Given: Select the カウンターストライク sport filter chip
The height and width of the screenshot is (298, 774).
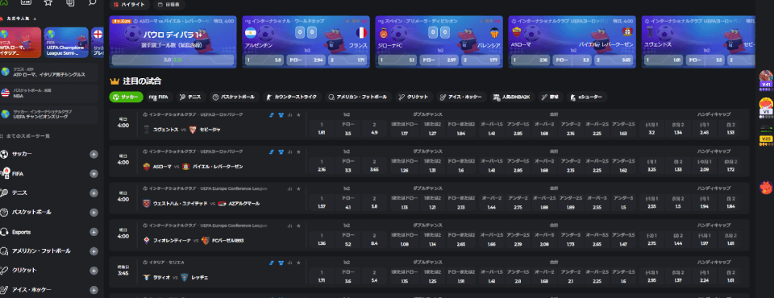Looking at the screenshot, I should pyautogui.click(x=292, y=97).
